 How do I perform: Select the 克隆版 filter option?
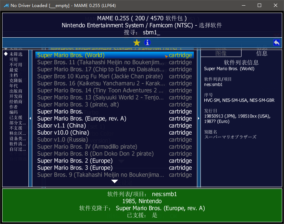point(16,80)
